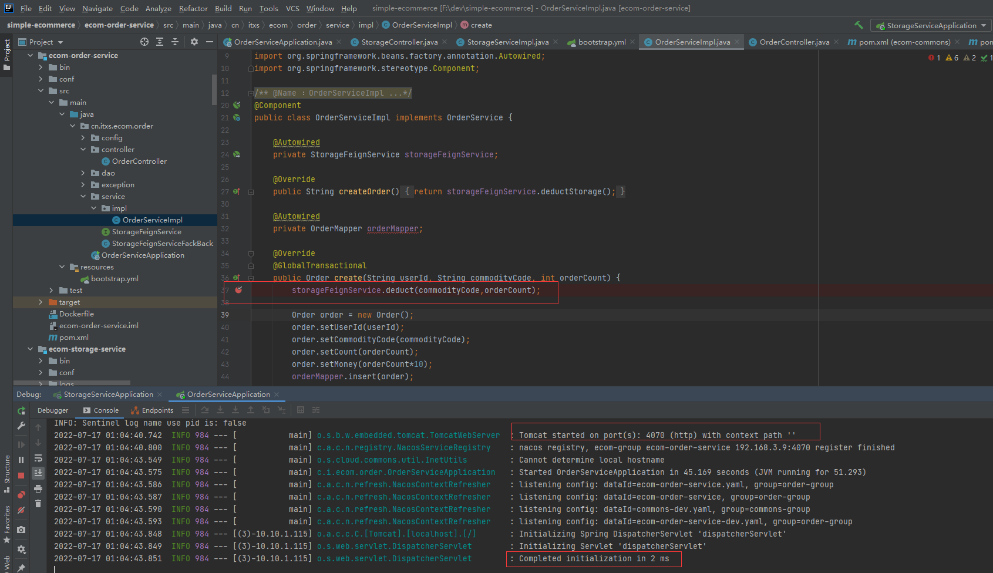The width and height of the screenshot is (993, 573).
Task: Print console output with printer icon
Action: point(38,488)
